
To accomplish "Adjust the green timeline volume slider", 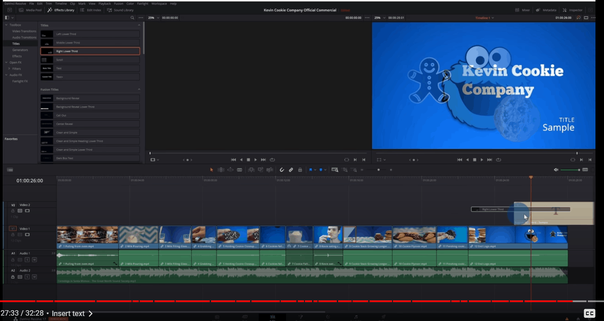I will click(570, 170).
